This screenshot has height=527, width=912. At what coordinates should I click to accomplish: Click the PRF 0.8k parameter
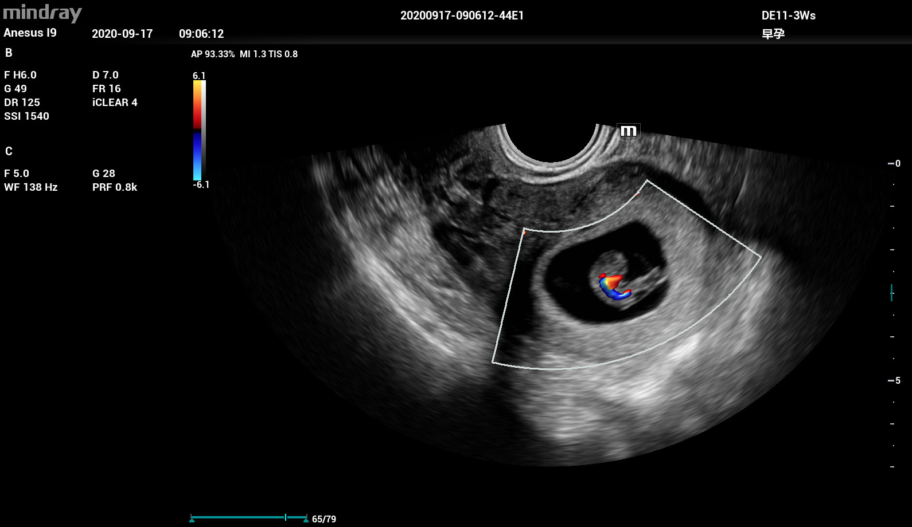[115, 187]
